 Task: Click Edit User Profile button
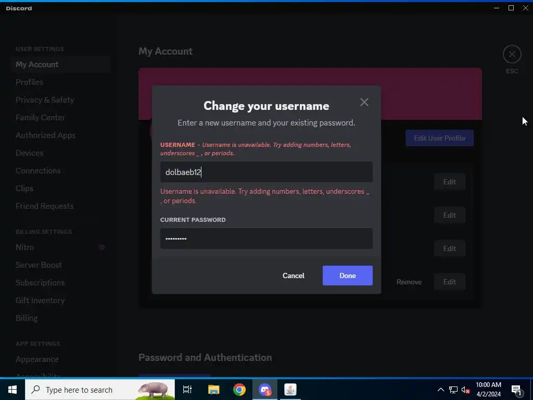click(439, 138)
